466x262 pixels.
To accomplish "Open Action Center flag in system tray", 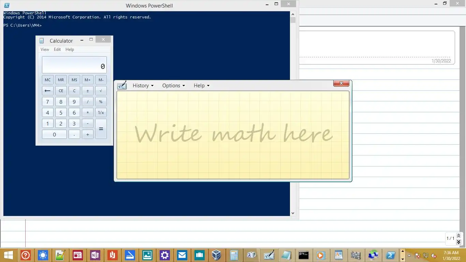I will point(417,256).
